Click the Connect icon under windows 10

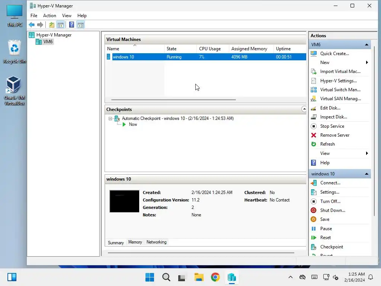point(314,183)
